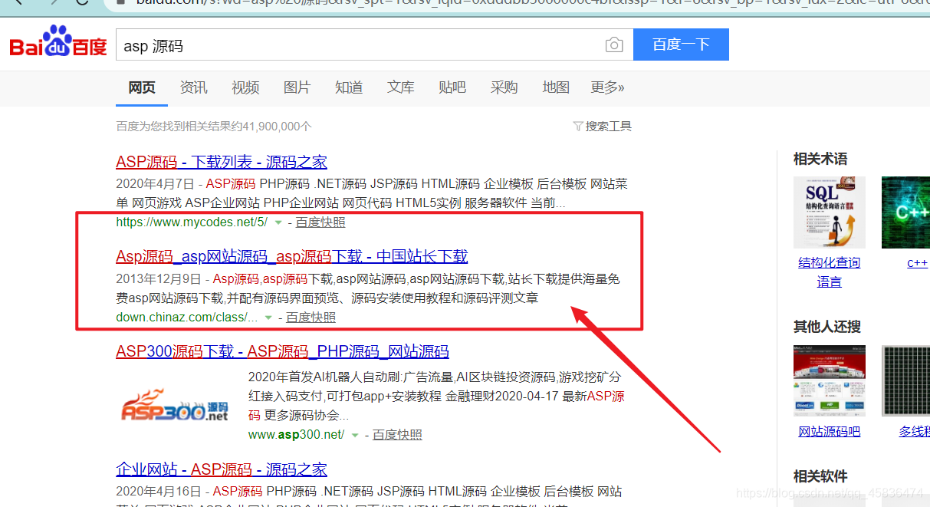Open the 图片 tab
Image resolution: width=930 pixels, height=507 pixels.
click(297, 87)
